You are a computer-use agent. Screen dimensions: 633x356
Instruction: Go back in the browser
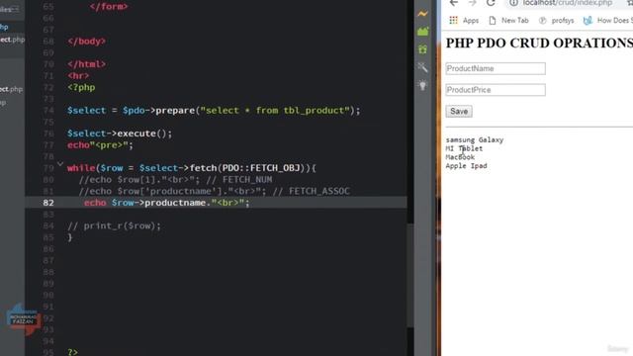(454, 3)
